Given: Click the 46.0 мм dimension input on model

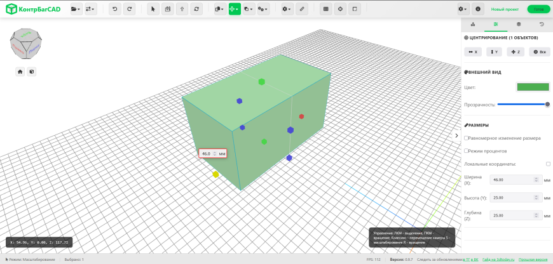Looking at the screenshot, I should tap(212, 154).
